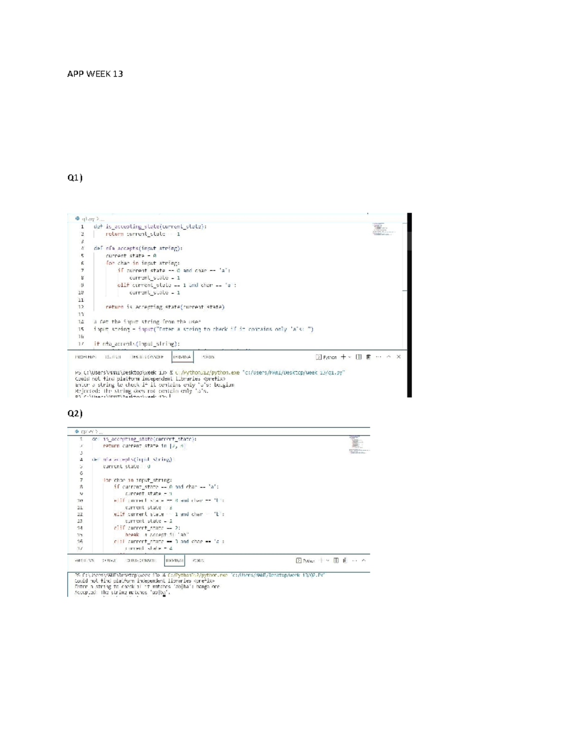
Task: Switch to the PROBLEMS tab in Q1 panel
Action: (x=85, y=356)
